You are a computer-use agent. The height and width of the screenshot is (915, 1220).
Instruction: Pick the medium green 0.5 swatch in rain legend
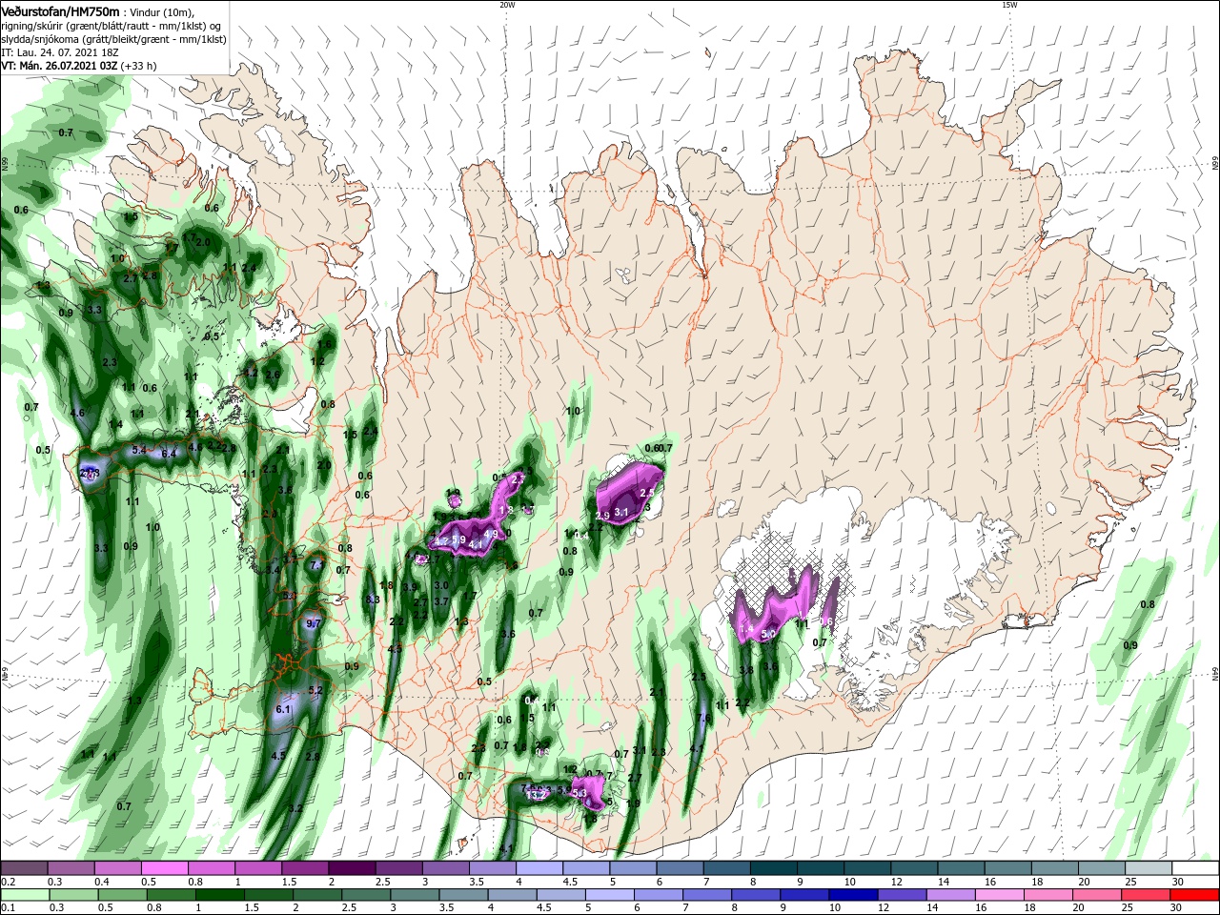pos(122,895)
